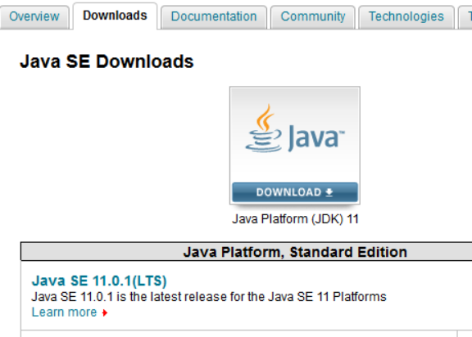The height and width of the screenshot is (337, 472).
Task: Click the red arrow beside Learn more
Action: tap(105, 313)
